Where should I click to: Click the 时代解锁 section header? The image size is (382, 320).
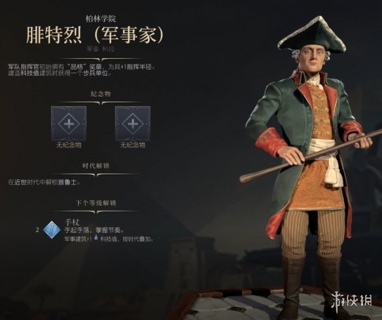coord(95,166)
